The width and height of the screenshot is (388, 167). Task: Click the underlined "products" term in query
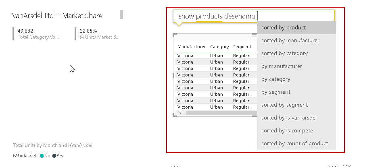point(209,16)
